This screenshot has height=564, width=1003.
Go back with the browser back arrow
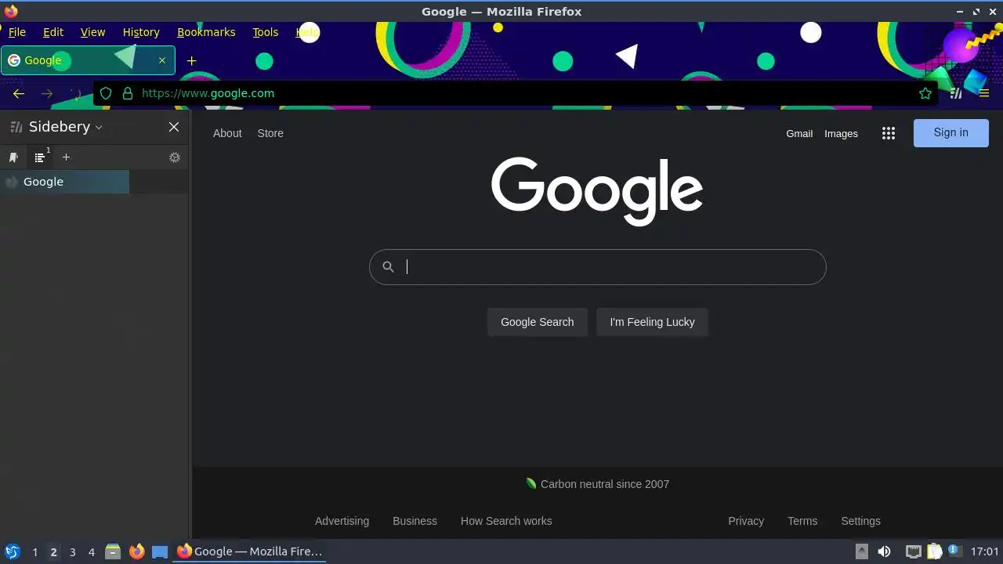(x=19, y=93)
